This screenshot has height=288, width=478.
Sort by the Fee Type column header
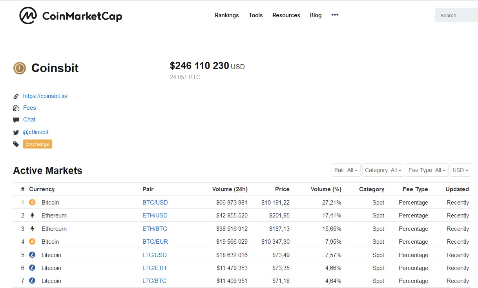415,189
